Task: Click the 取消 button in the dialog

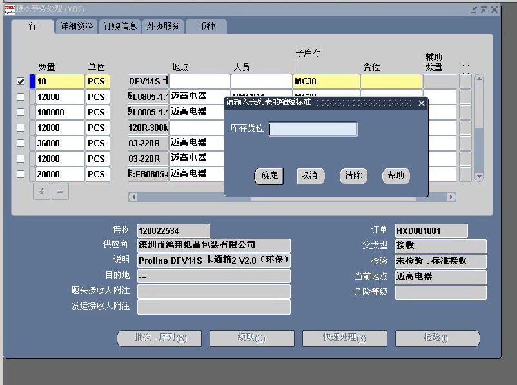Action: tap(309, 175)
